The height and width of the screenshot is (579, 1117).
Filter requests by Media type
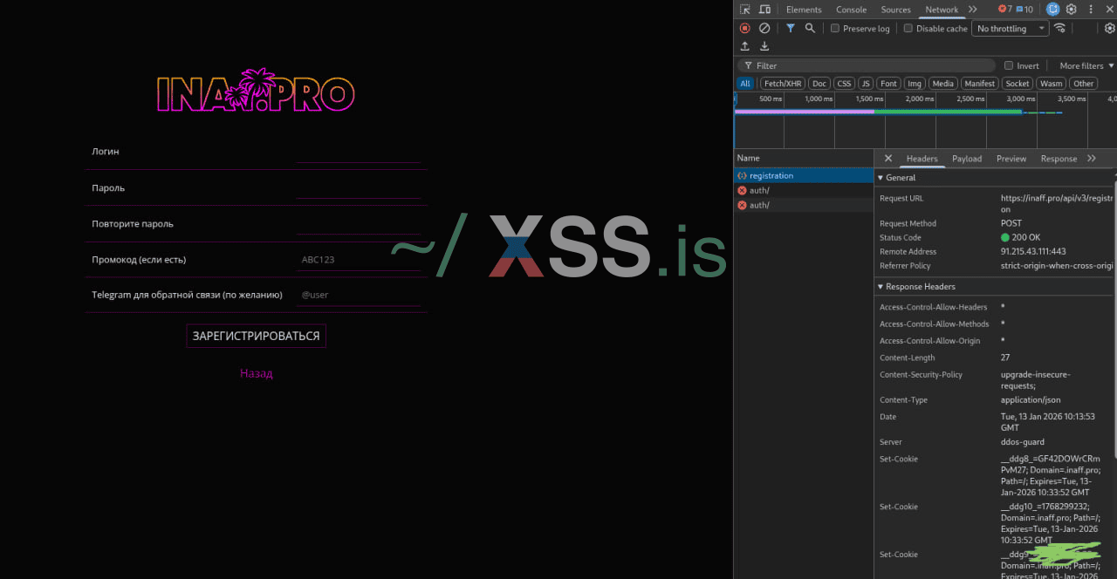(942, 84)
